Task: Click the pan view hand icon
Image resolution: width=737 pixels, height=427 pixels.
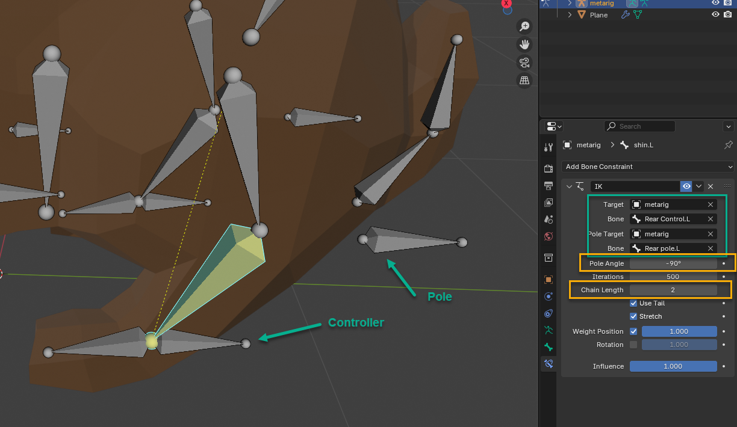Action: point(524,45)
